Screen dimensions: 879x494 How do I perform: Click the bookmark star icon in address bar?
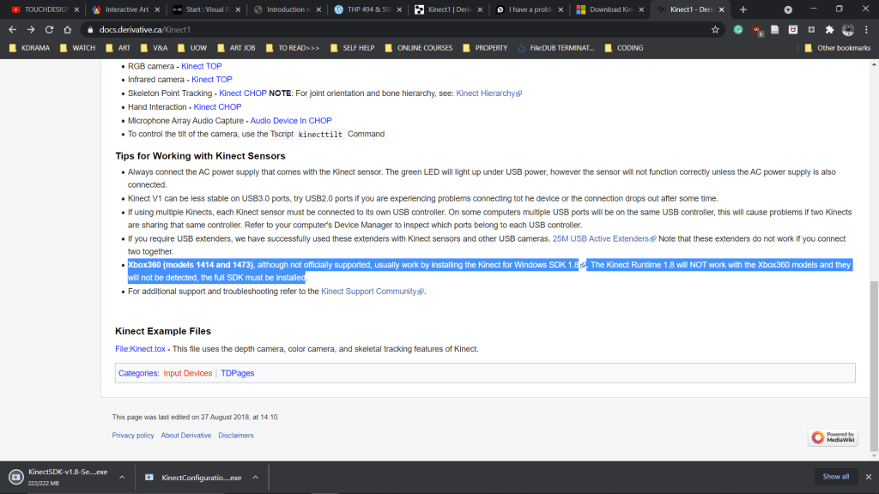pos(715,29)
